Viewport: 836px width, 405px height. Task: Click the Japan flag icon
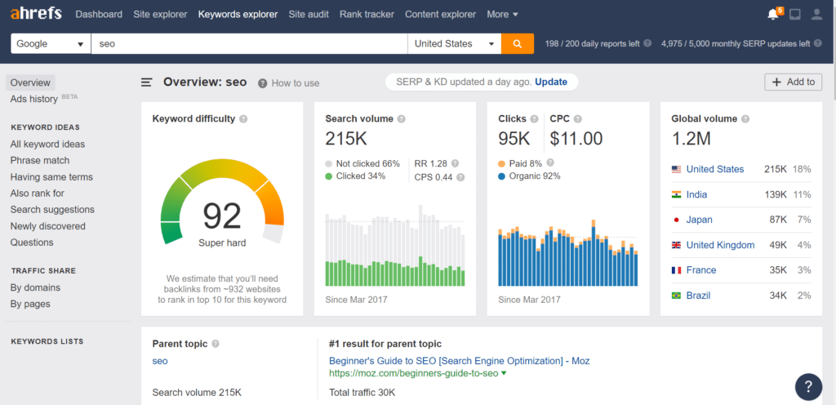point(677,220)
